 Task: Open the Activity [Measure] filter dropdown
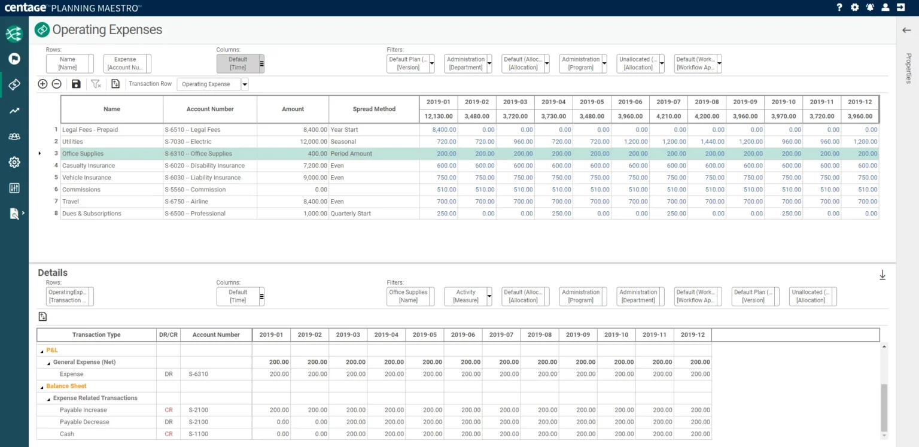tap(488, 296)
